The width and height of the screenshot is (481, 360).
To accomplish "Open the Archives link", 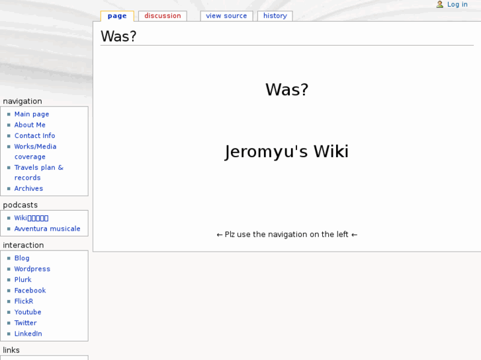I will [28, 188].
